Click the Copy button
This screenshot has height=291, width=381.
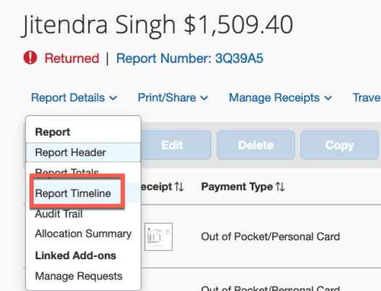(340, 145)
